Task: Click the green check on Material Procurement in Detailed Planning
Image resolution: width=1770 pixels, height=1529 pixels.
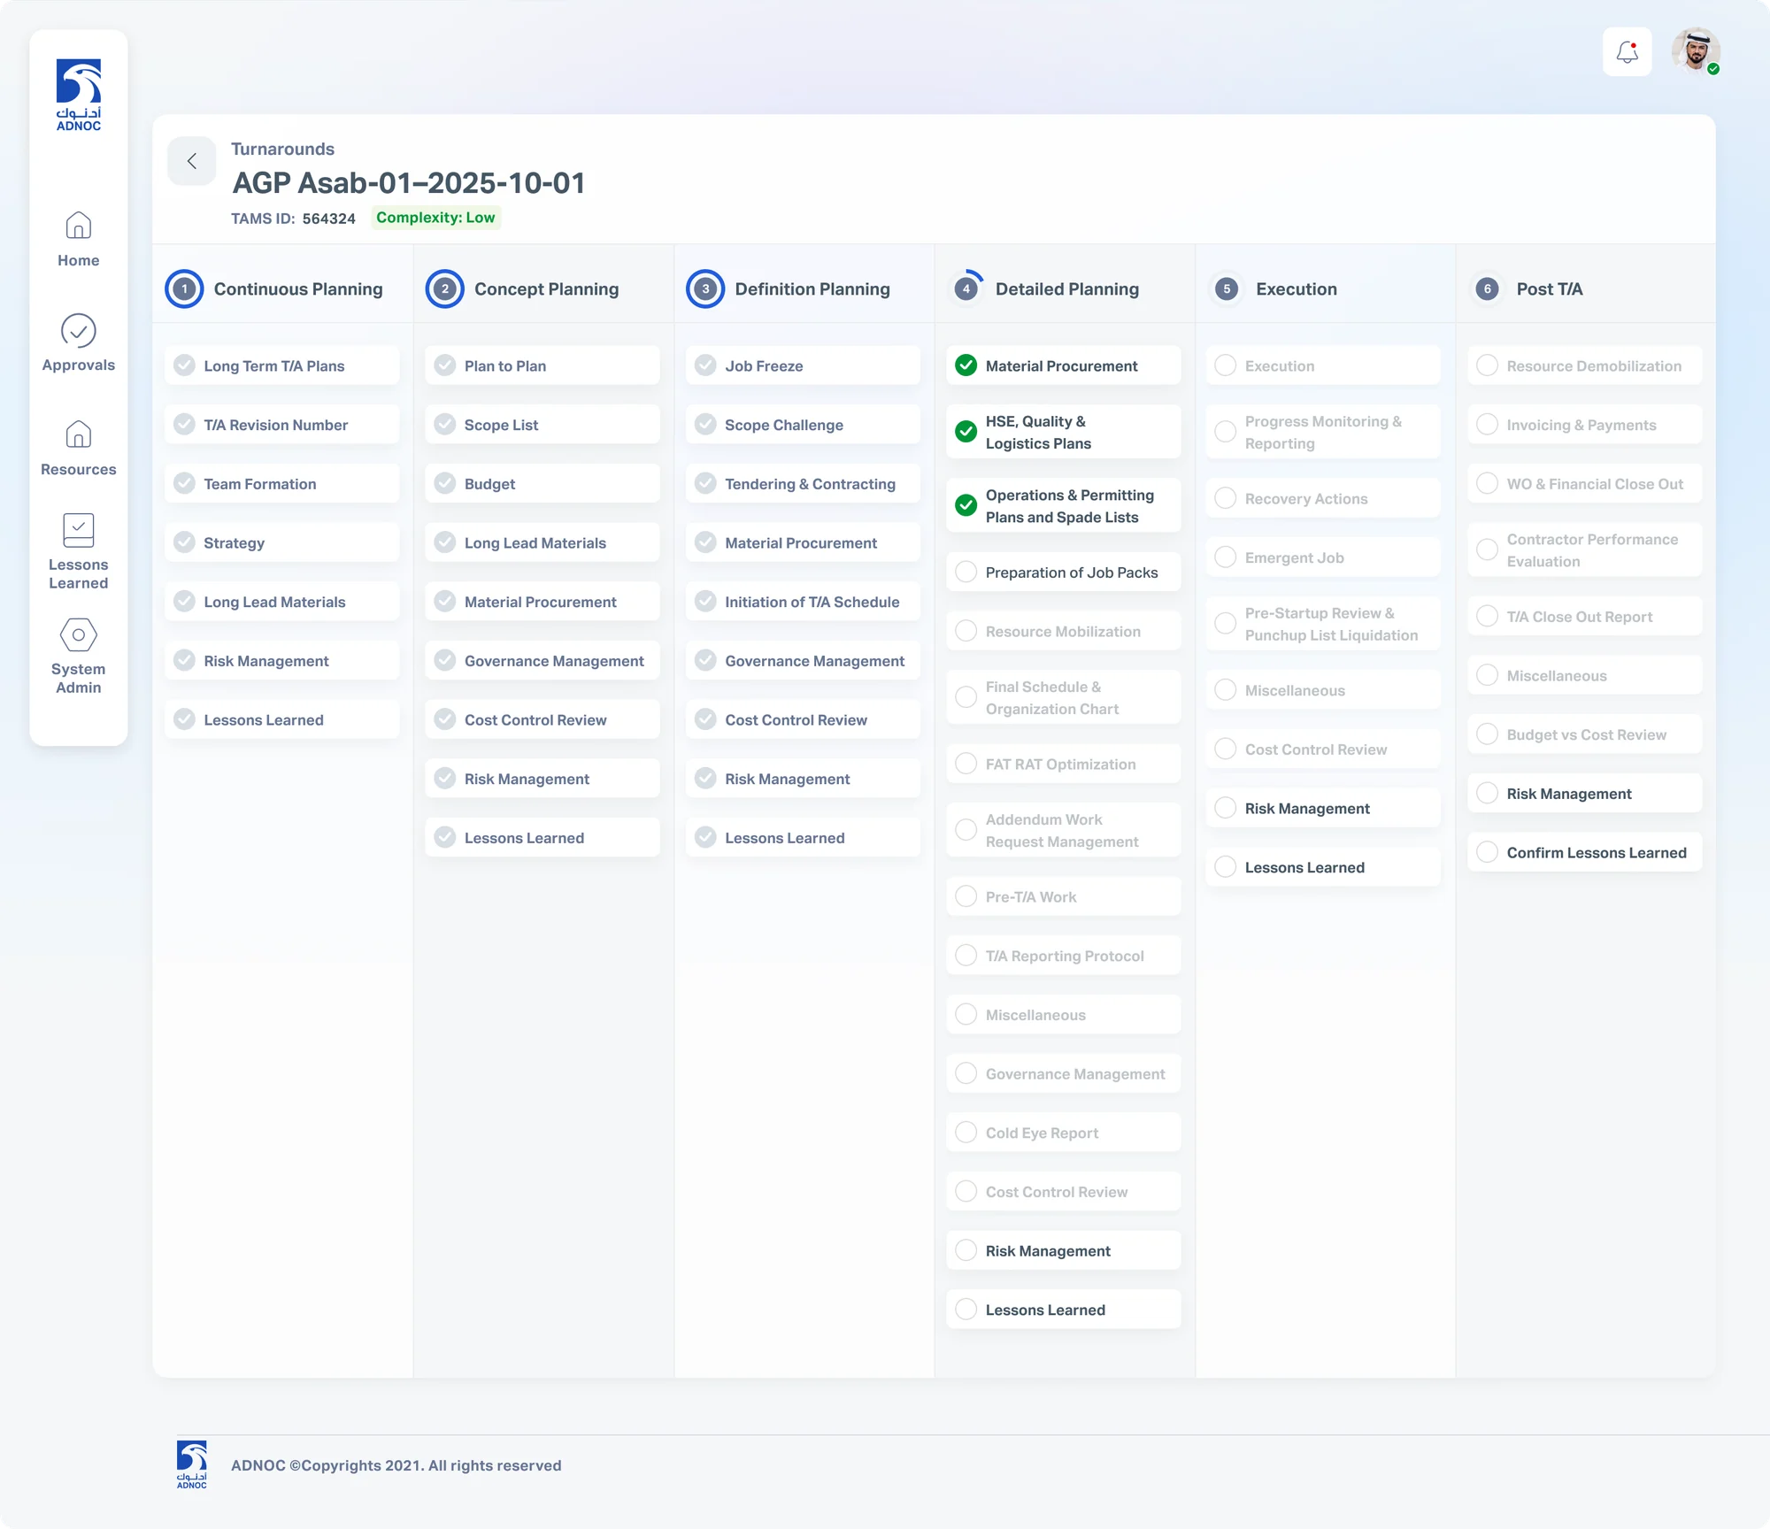Action: point(966,365)
